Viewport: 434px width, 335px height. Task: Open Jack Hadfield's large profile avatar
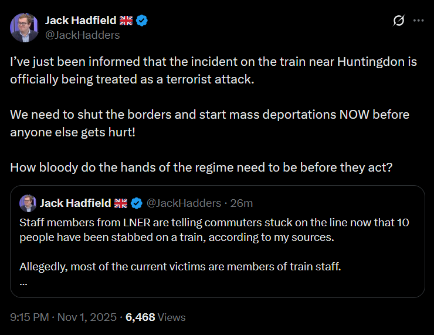[24, 27]
